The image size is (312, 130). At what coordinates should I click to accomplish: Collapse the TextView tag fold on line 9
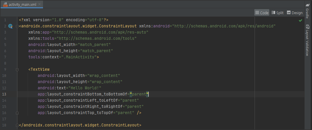pyautogui.click(x=17, y=70)
